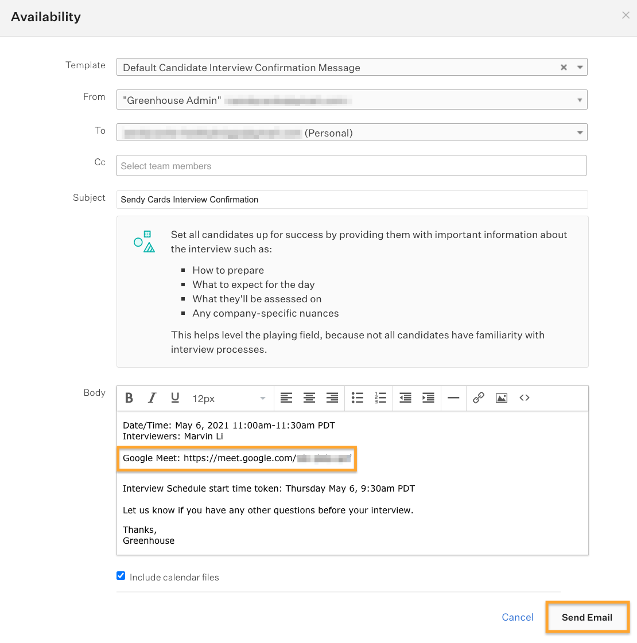Right-align the email text
The height and width of the screenshot is (643, 637).
(332, 398)
